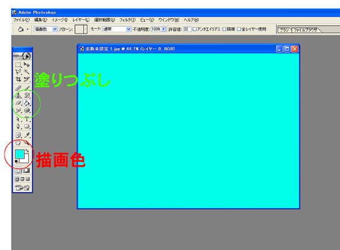Click the pattern preview swatch

pyautogui.click(x=79, y=29)
